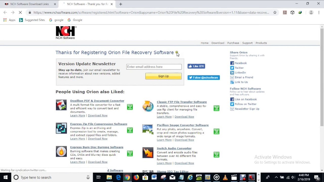Open Chrome's three-dot menu
Image resolution: width=324 pixels, height=182 pixels.
319,12
